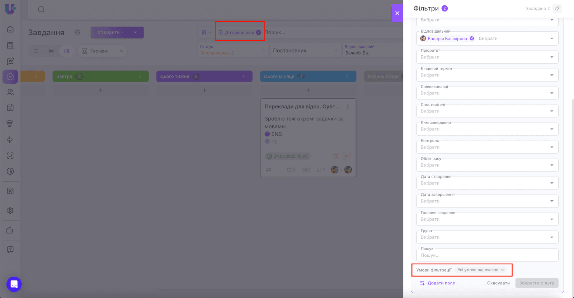Clear filters with the eraser icon
The height and width of the screenshot is (298, 574).
point(557,9)
